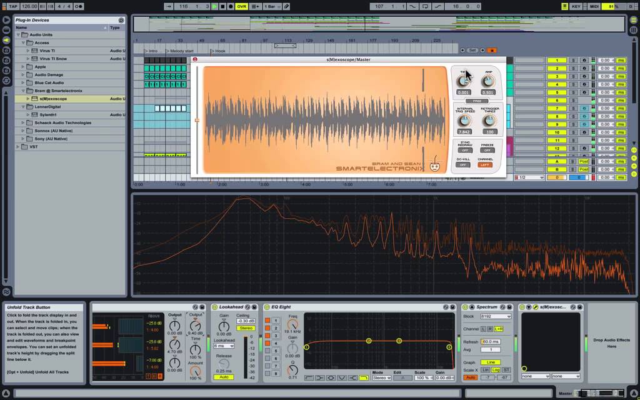
Task: Select the EQ Eight bell filter shape icon
Action: 331,378
